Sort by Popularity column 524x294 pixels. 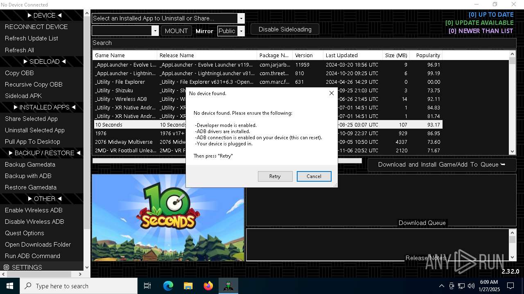click(426, 55)
